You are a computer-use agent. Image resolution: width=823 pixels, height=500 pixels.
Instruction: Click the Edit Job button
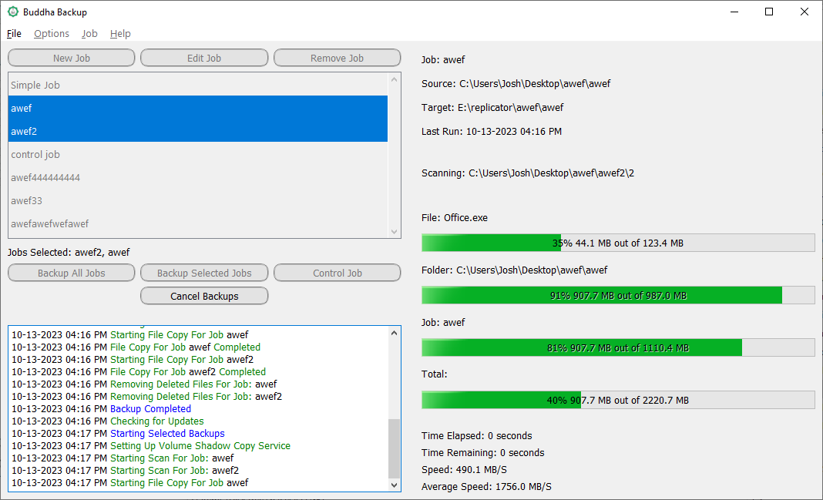tap(204, 58)
